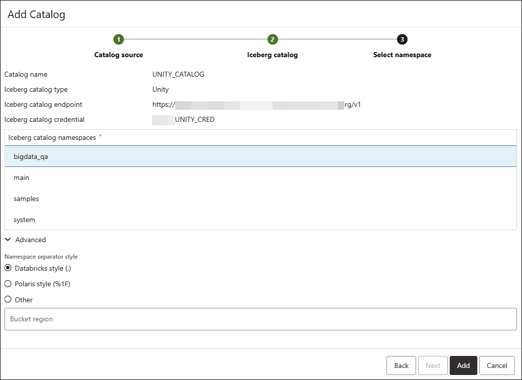Click the Select namespace step label

pos(402,55)
